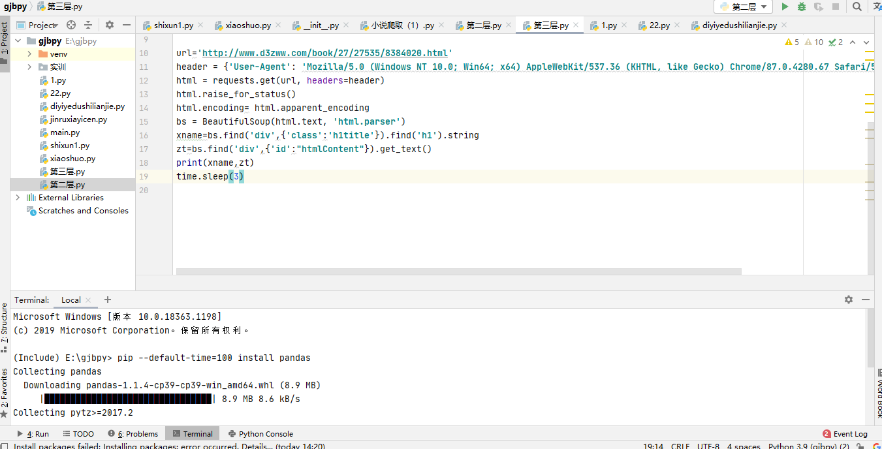Click the grey stop process icon

(x=836, y=7)
